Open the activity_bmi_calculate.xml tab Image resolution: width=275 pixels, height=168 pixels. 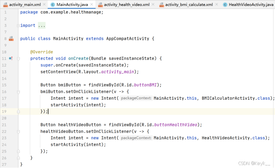coord(189,4)
